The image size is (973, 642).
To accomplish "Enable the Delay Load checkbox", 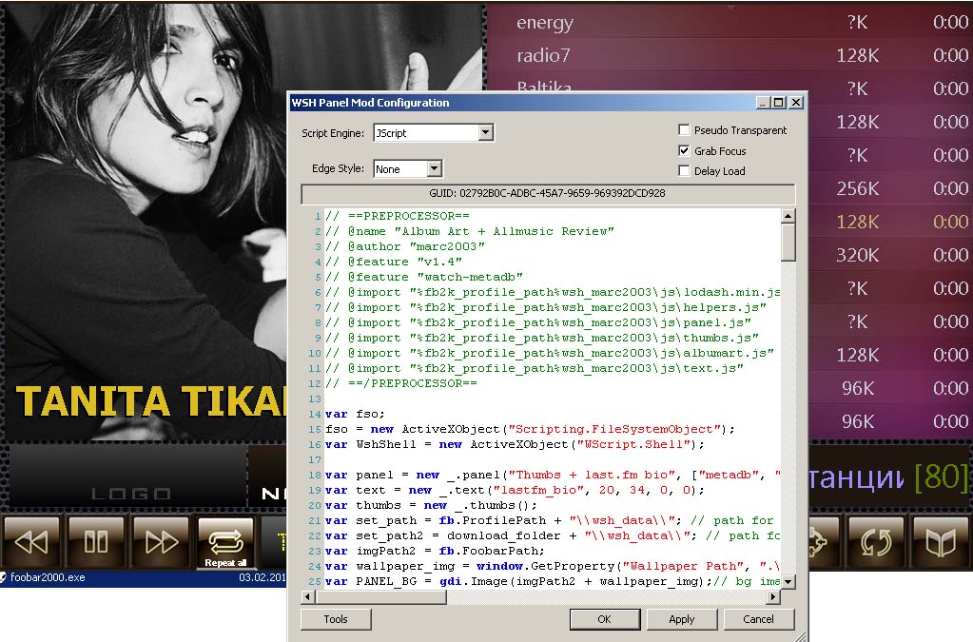I will [684, 171].
